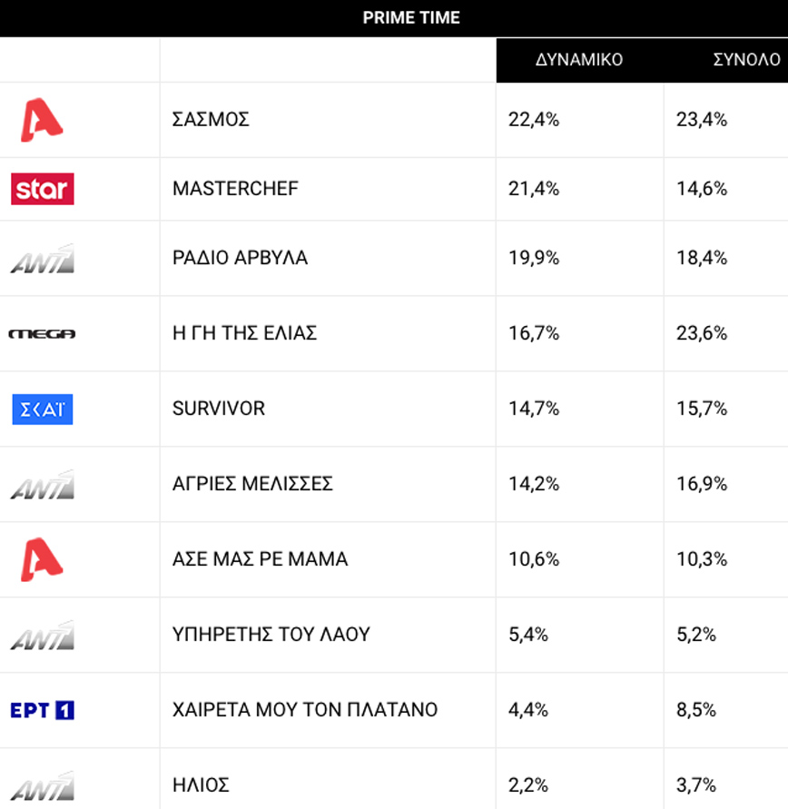Click the ANT1 logo beside ΥΠΗΡΕΤΗΣ ΤΟΥ ΛΑΟΥ

click(42, 635)
